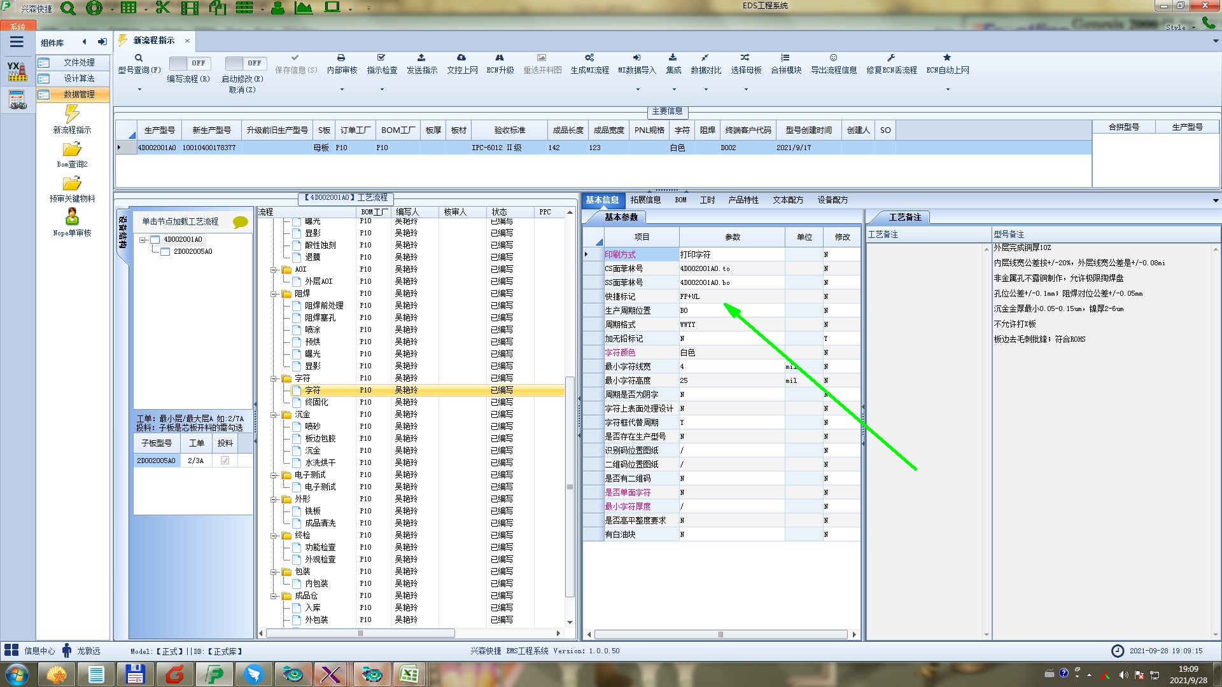Click the 导出流程信息 toolbar icon

[833, 58]
